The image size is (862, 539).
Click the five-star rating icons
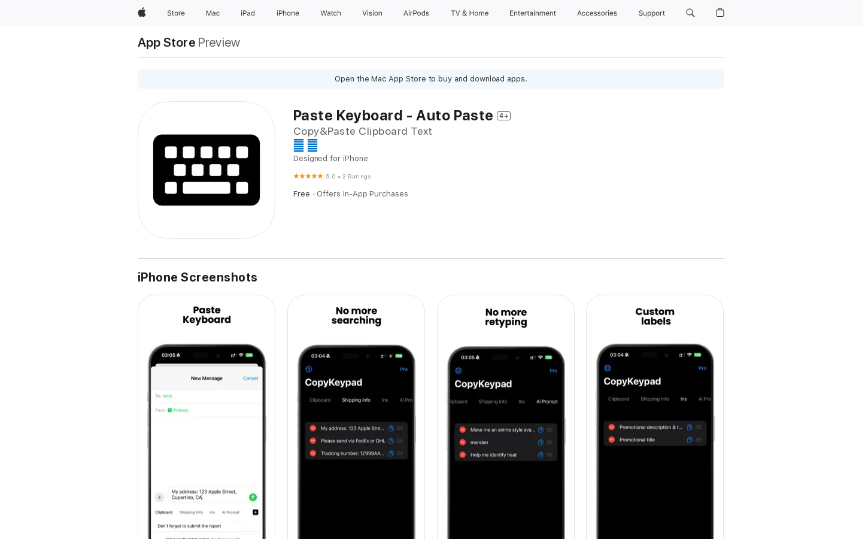(308, 176)
